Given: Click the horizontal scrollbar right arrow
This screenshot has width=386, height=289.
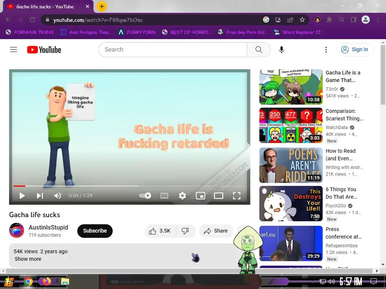Looking at the screenshot, I should 377,271.
